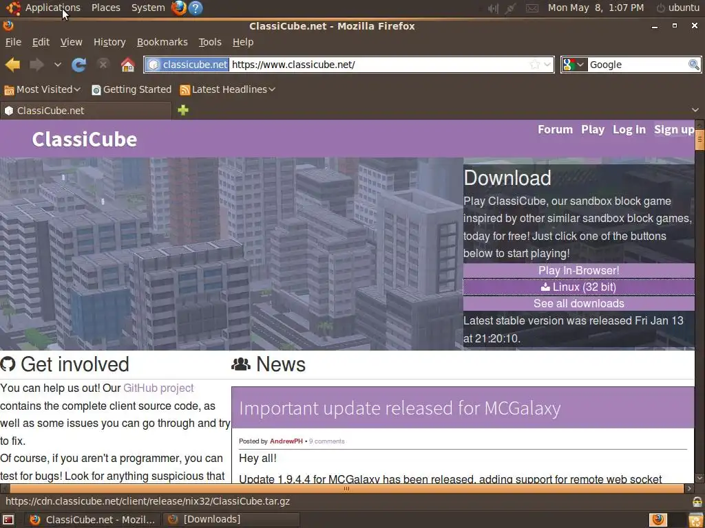
Task: Open the GitHub project link
Action: [x=158, y=388]
